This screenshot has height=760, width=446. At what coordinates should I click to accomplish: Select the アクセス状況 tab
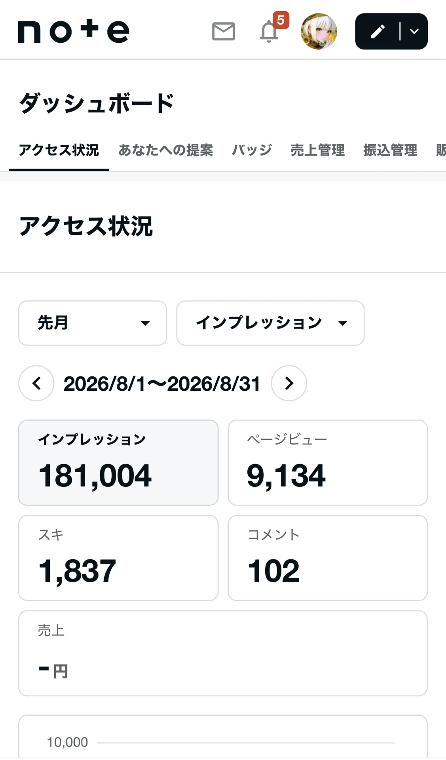(x=59, y=150)
